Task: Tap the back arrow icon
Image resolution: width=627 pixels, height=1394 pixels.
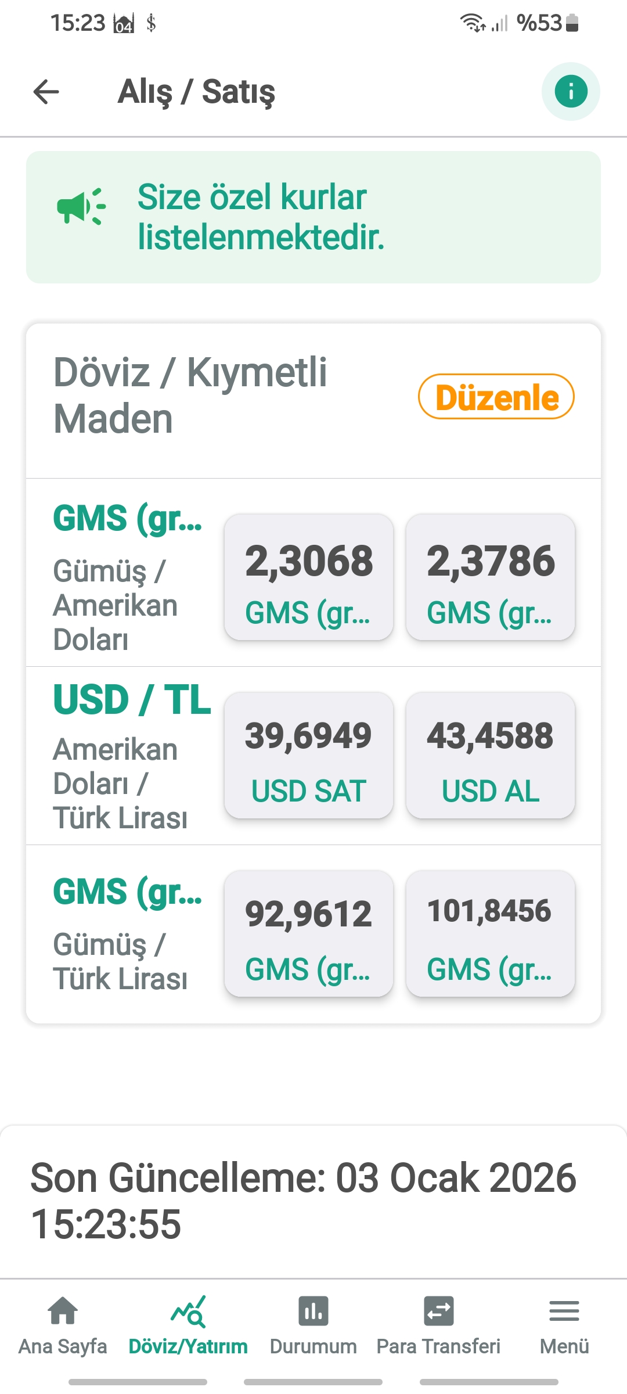Action: (x=46, y=92)
